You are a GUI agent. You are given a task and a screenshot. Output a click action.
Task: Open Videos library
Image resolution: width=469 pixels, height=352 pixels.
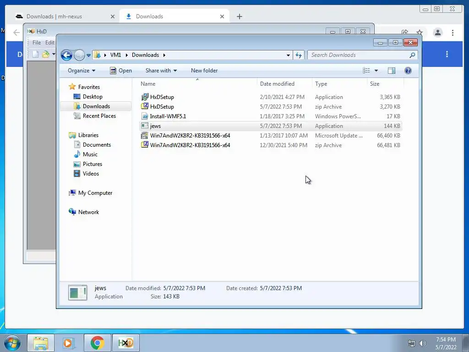tap(91, 174)
